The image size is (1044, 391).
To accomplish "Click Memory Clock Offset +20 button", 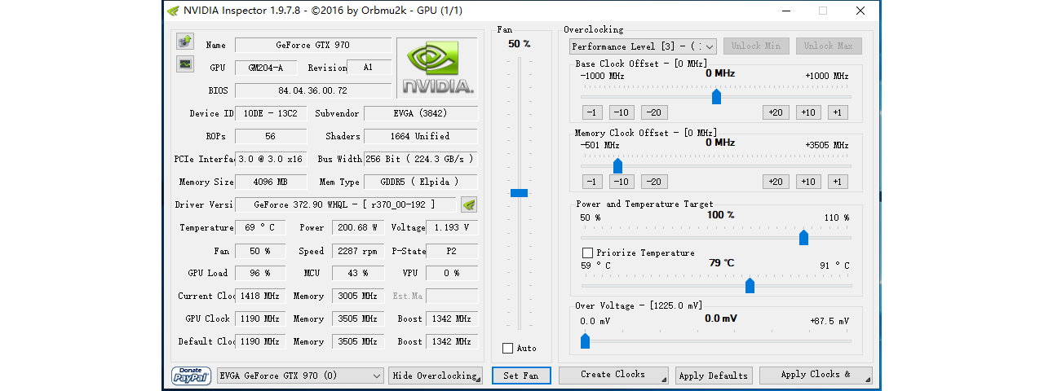I will point(776,182).
